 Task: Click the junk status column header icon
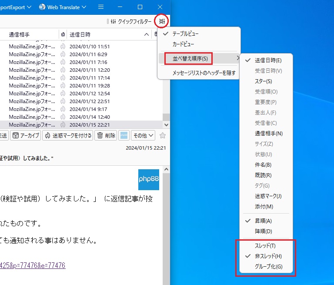63,34
